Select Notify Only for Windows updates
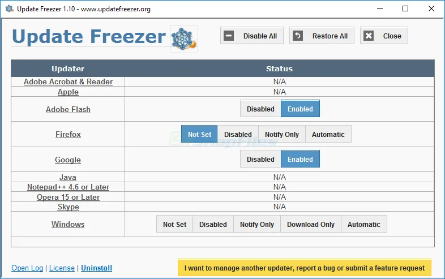The width and height of the screenshot is (445, 279). click(x=257, y=224)
